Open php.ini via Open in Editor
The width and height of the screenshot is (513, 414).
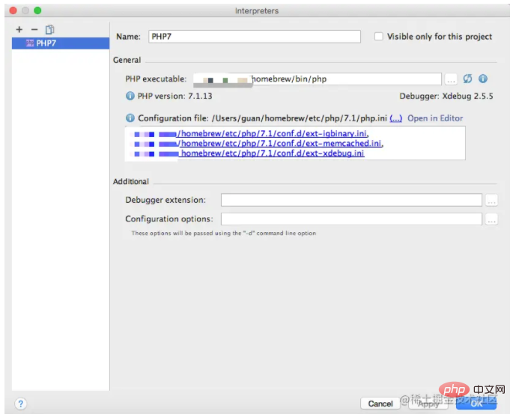435,118
